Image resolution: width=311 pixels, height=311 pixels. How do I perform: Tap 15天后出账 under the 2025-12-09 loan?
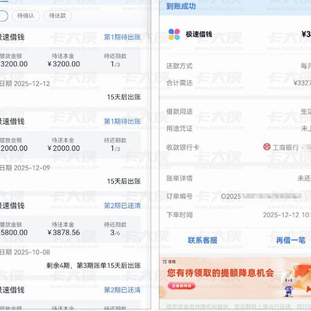(124, 181)
